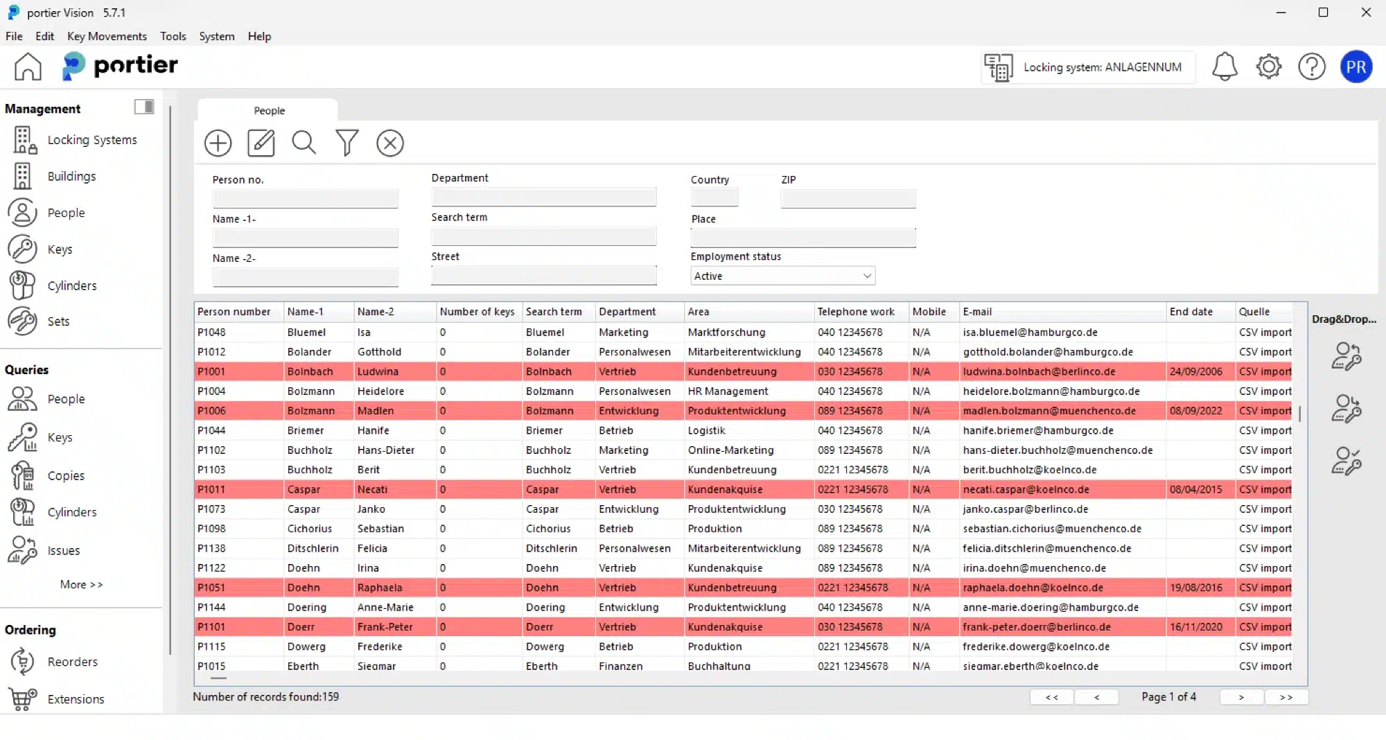This screenshot has width=1386, height=740.
Task: Open settings gear in header
Action: click(x=1269, y=67)
